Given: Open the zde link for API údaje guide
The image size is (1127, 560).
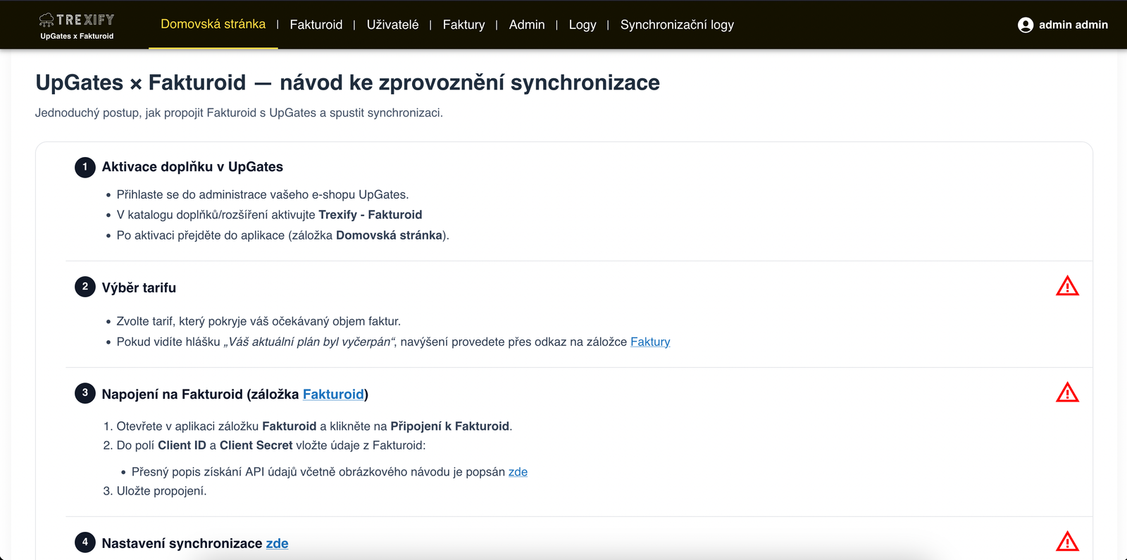Looking at the screenshot, I should point(518,472).
